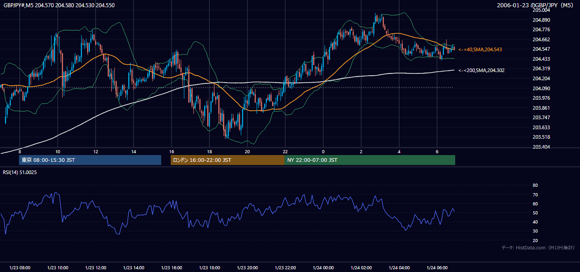
Task: Click price axis value 203.404
Action: pos(541,147)
